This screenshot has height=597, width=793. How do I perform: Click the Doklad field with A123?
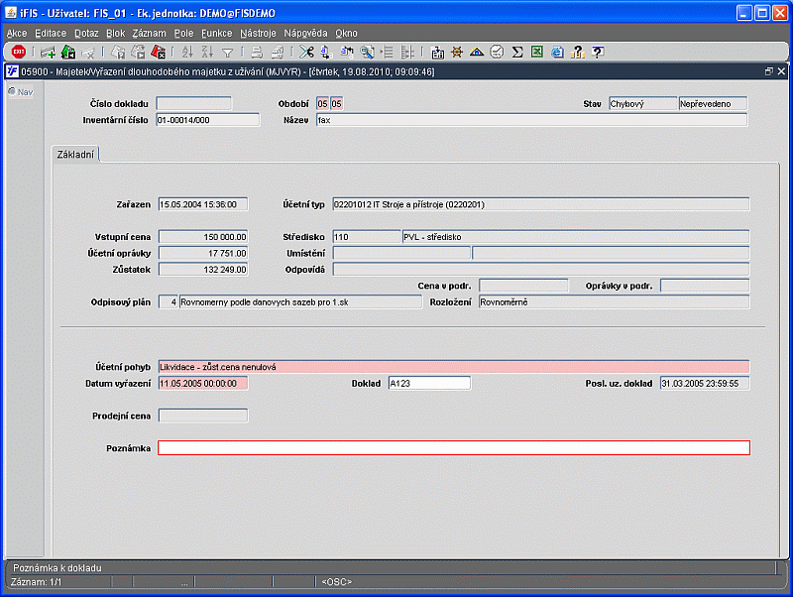pos(429,383)
